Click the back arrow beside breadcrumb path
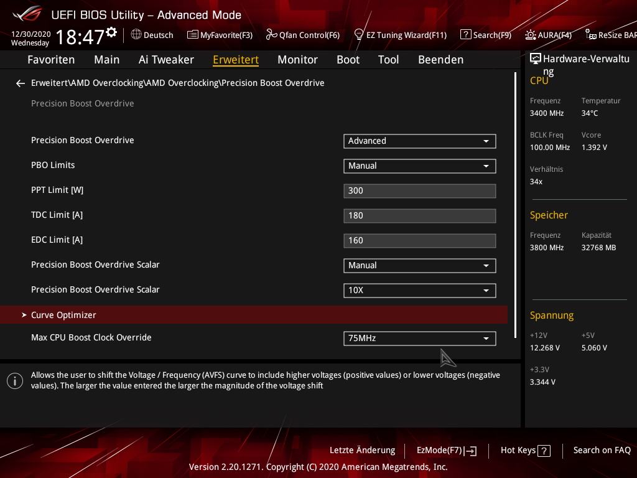Image resolution: width=637 pixels, height=478 pixels. point(21,83)
